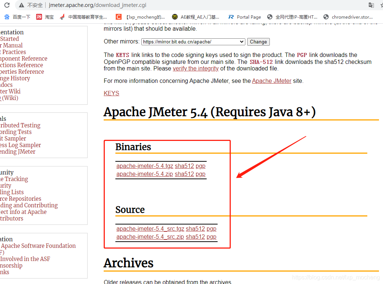Open the Functions Reference sidebar link
The width and height of the screenshot is (383, 284).
click(x=22, y=65)
